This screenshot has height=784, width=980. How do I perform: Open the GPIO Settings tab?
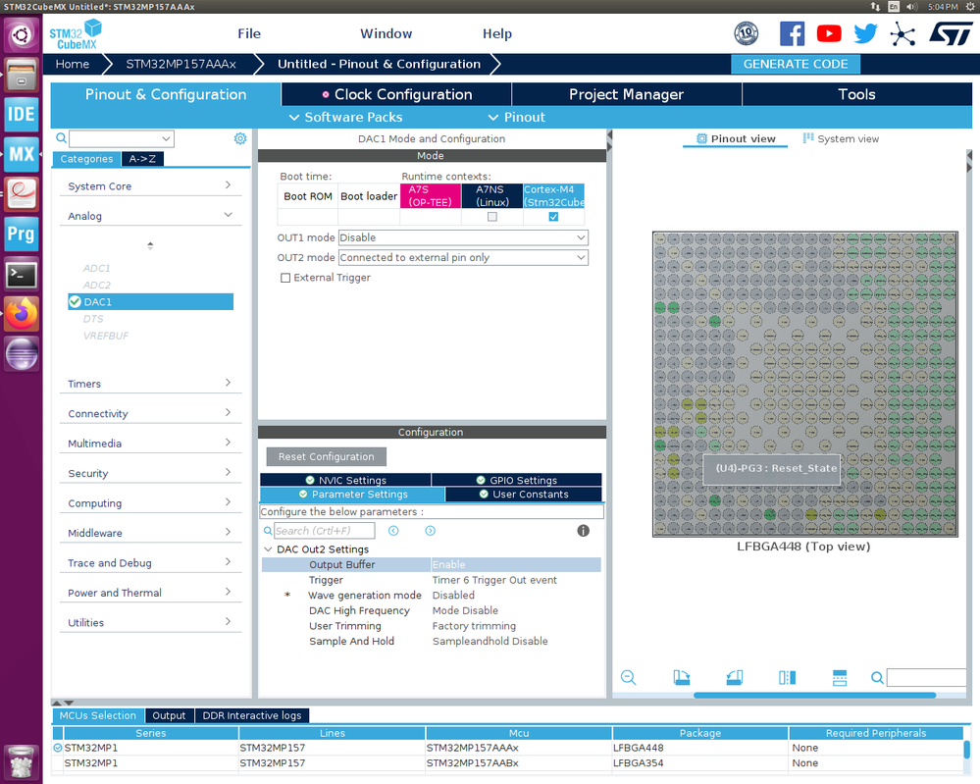point(517,480)
